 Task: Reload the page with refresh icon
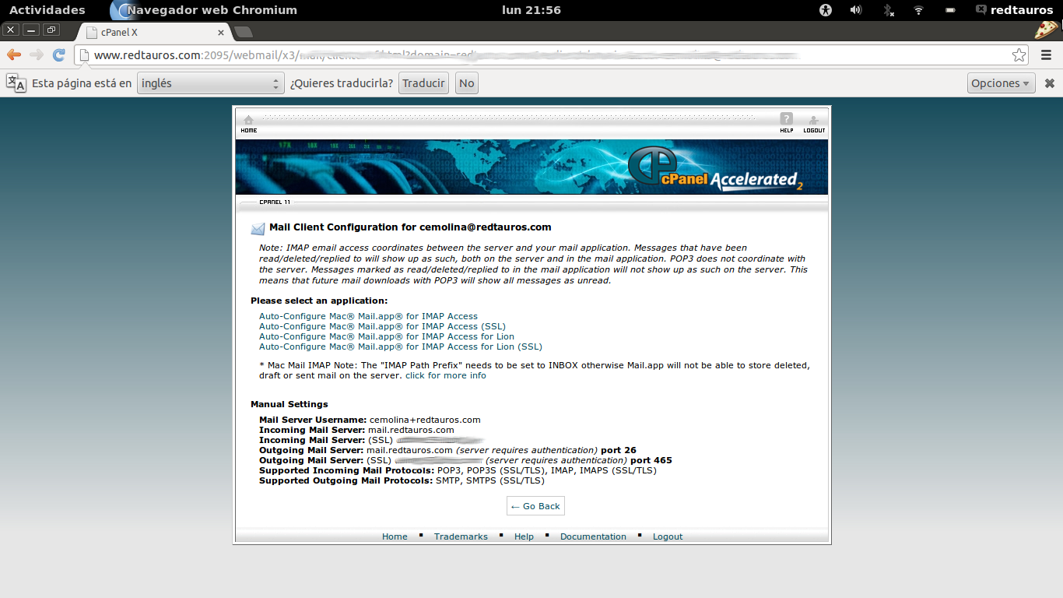(59, 55)
